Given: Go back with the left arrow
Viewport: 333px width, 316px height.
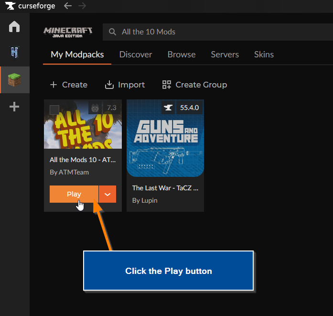Looking at the screenshot, I should click(68, 6).
